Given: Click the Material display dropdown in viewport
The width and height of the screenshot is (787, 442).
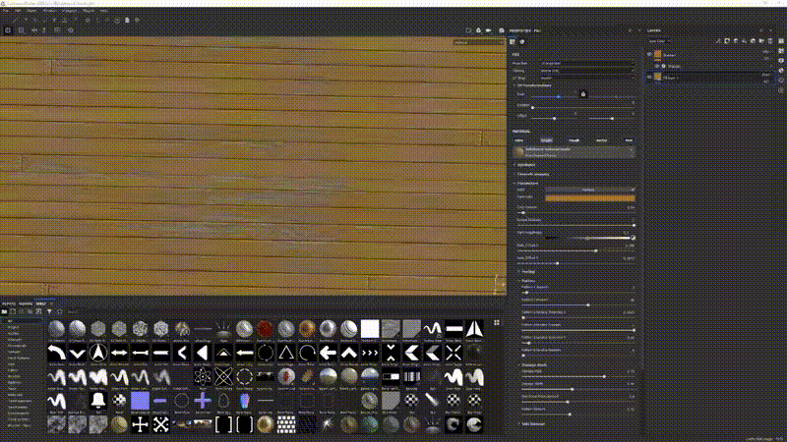Looking at the screenshot, I should coord(479,42).
